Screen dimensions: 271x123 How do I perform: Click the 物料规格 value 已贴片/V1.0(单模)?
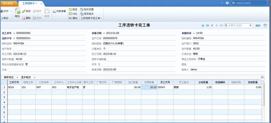point(113,44)
